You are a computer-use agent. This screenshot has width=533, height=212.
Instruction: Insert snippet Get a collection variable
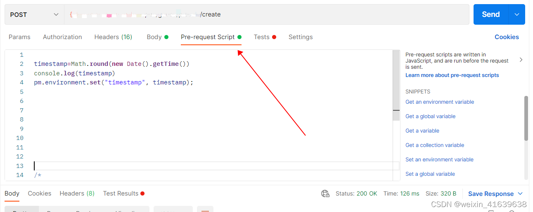coord(435,145)
